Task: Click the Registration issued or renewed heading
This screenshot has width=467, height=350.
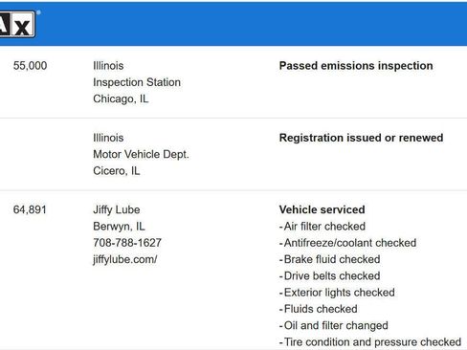Action: 361,138
